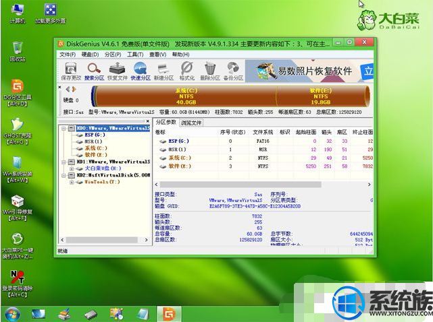Click the 序号(状态) column header
This screenshot has height=322, width=433.
[233, 132]
